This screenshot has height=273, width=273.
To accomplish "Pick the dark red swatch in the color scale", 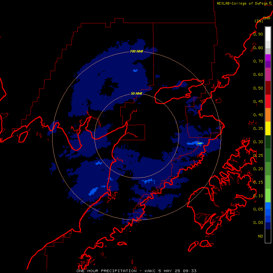I will point(268,88).
